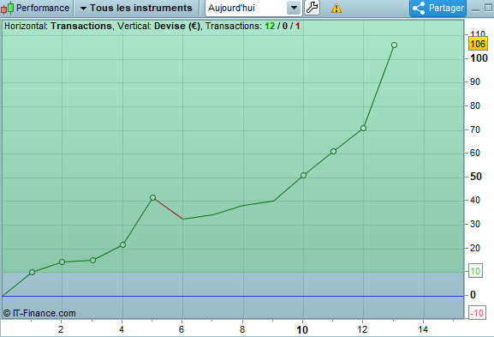Image resolution: width=494 pixels, height=337 pixels.
Task: Click the Partager share button
Action: tap(437, 8)
